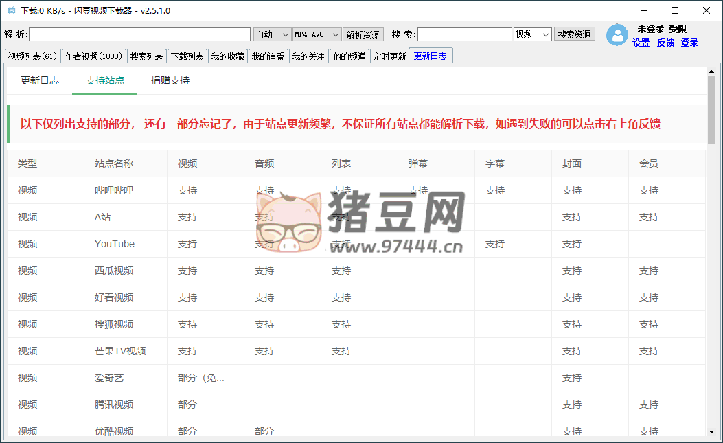Click the 音频 column header
This screenshot has height=443, width=723.
click(x=283, y=163)
